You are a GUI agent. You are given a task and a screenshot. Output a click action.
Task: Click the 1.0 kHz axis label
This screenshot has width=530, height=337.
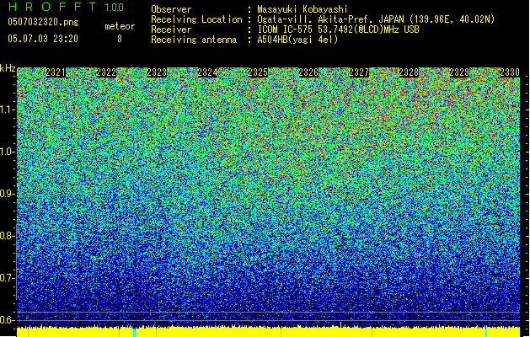8,152
